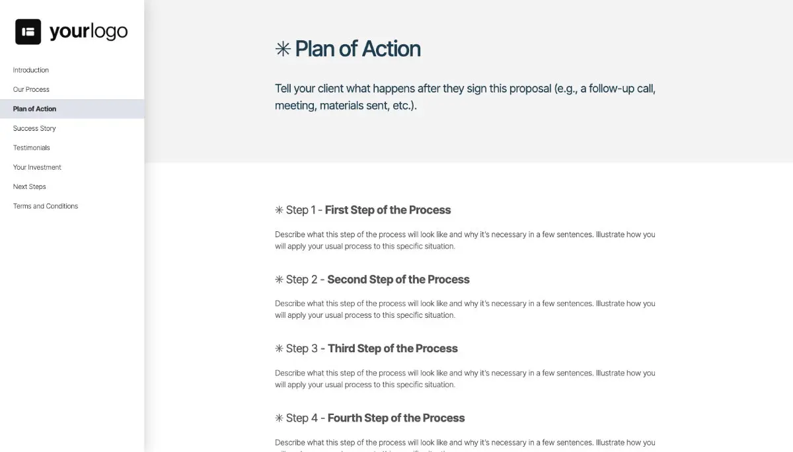
Task: Select Plan of Action in the sidebar
Action: pyautogui.click(x=34, y=108)
